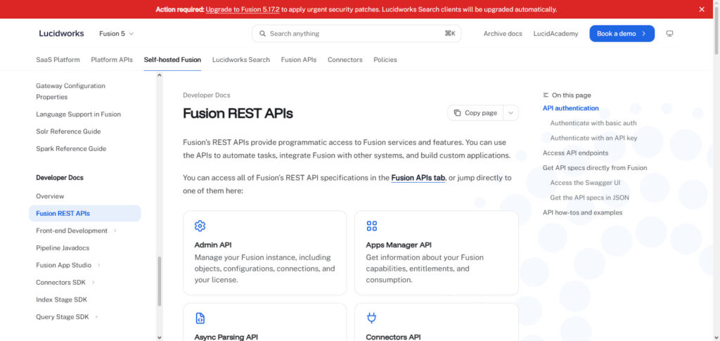
Task: Toggle the display theme monitor icon
Action: 669,34
